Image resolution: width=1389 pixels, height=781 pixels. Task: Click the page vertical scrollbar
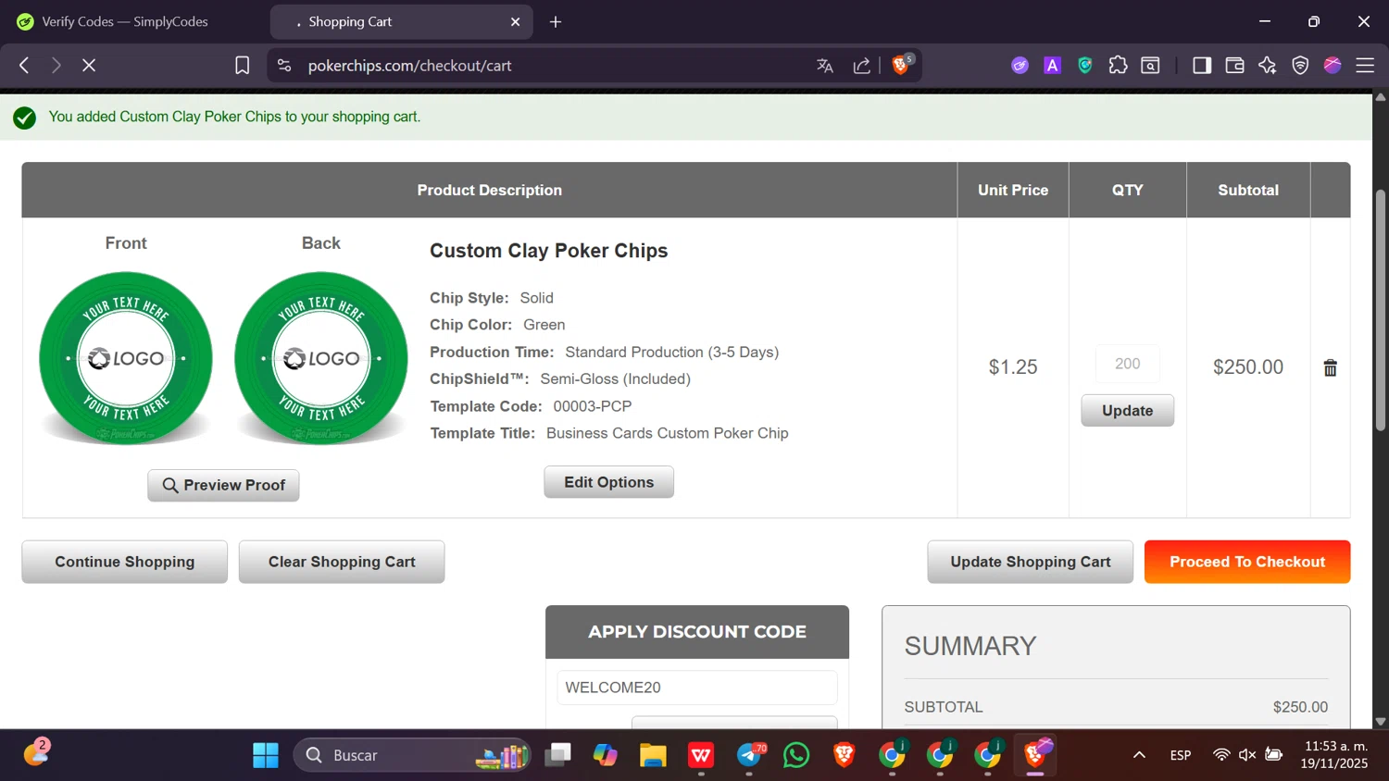(1381, 310)
